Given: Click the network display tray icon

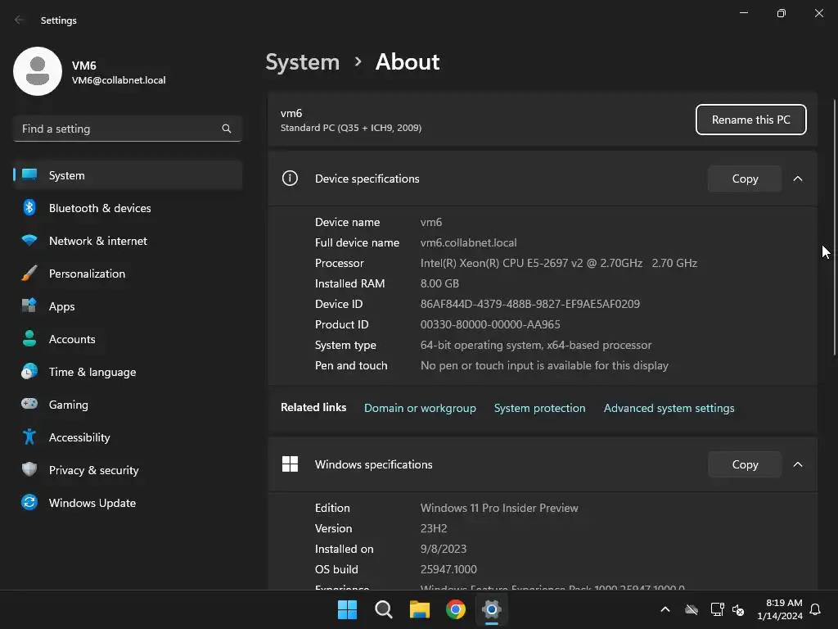Looking at the screenshot, I should pos(717,609).
